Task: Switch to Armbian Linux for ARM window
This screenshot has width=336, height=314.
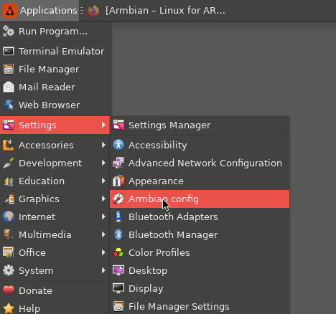Action: click(x=157, y=11)
